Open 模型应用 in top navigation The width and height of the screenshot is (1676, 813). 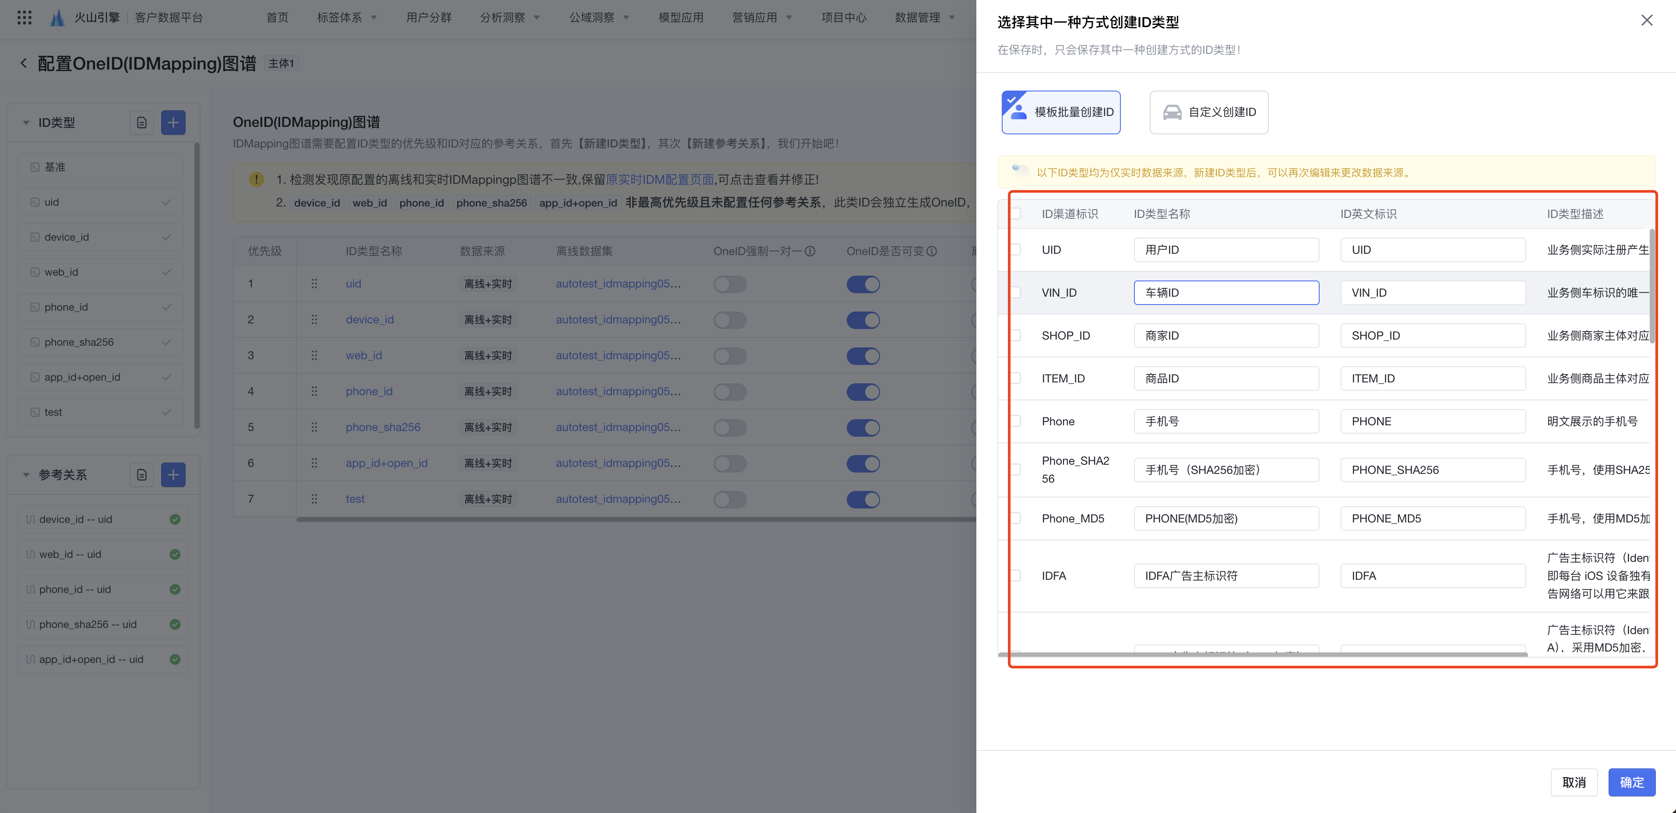tap(680, 18)
